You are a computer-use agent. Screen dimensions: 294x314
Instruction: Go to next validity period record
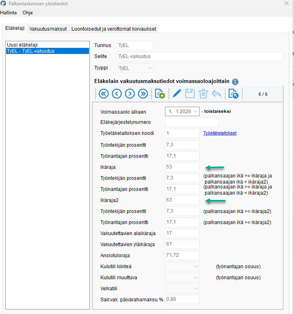click(130, 94)
